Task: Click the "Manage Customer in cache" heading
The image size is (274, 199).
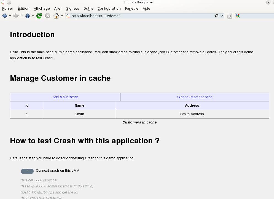Action: pyautogui.click(x=60, y=78)
